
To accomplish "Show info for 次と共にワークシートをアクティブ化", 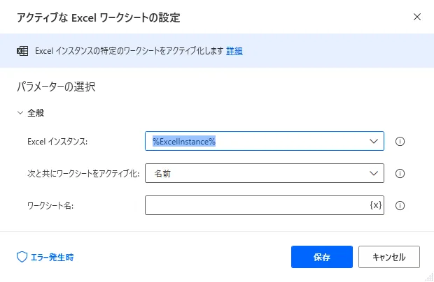I will point(401,174).
